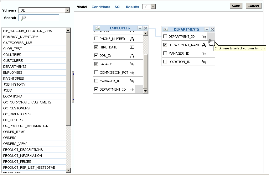Screen dimensions: 269x175
Task: Select OC_PRODUCT_INFORMATION in table list
Action: click(34, 126)
